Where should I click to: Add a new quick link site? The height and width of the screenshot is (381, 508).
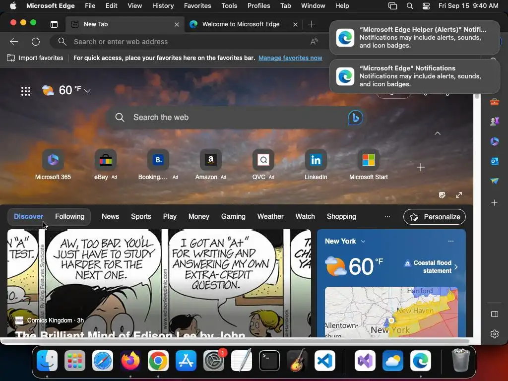point(421,167)
